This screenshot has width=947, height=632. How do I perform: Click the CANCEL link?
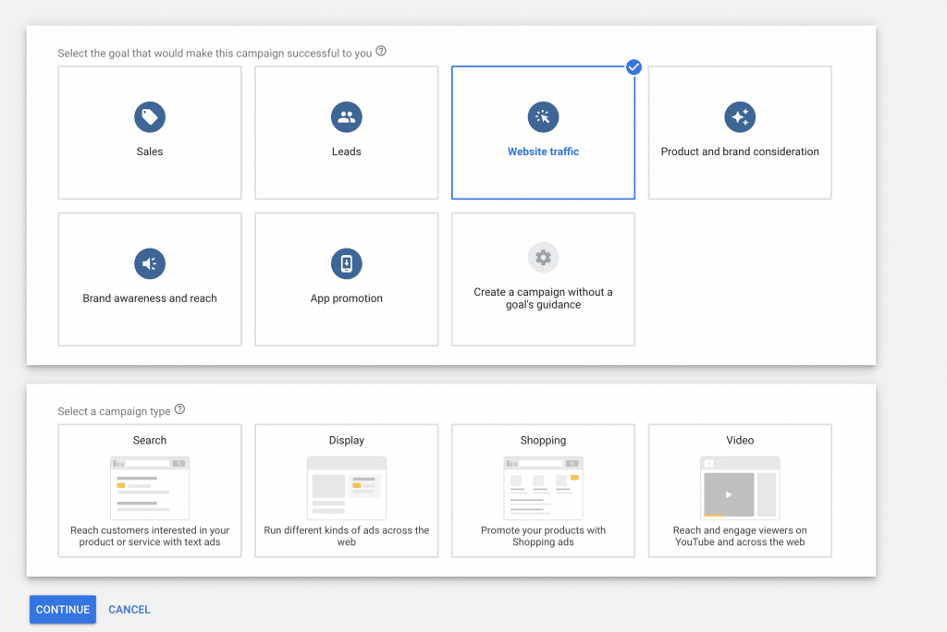[129, 610]
